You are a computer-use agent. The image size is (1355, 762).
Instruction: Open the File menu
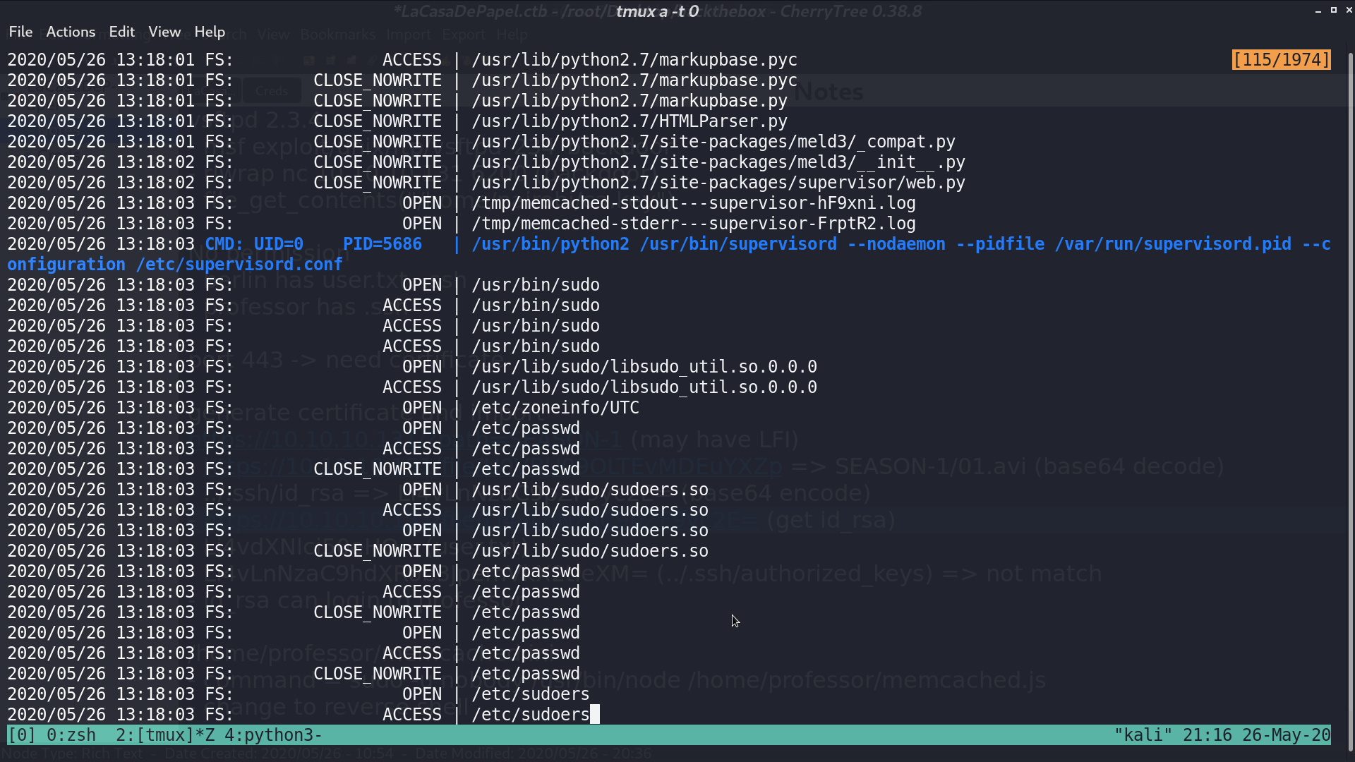click(x=20, y=32)
